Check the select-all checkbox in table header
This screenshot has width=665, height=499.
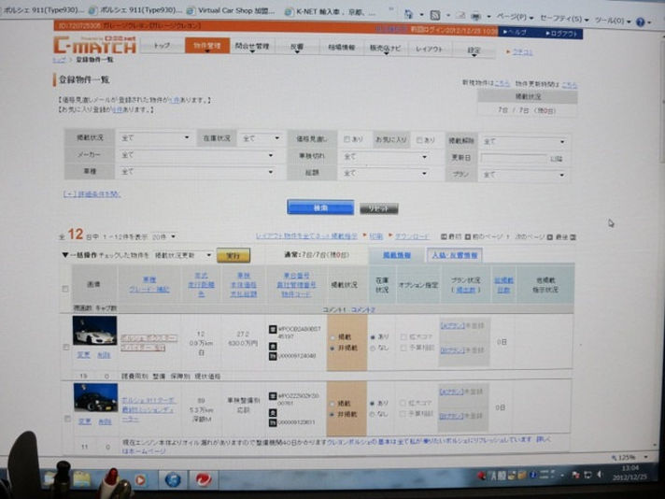click(x=65, y=289)
